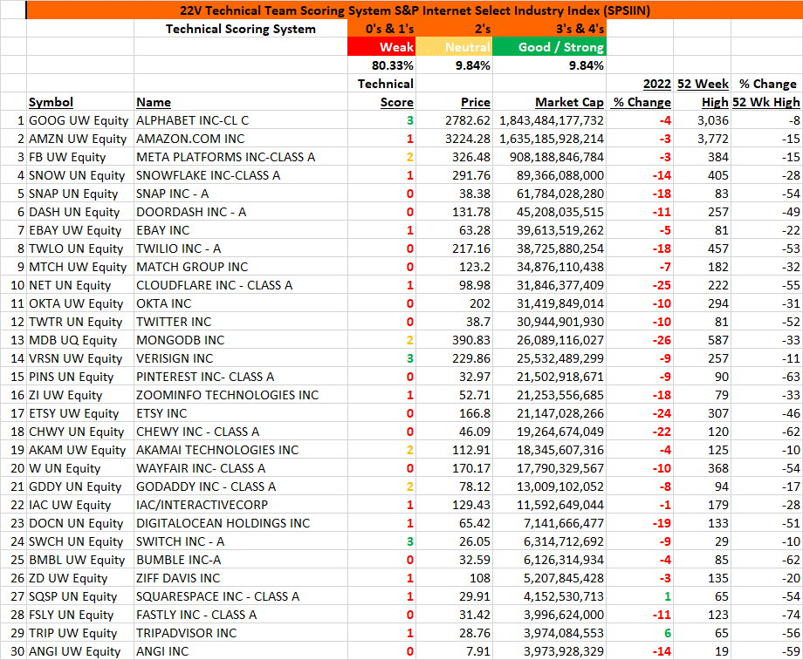Select the ALPHABET INC-CL C name cell

241,120
